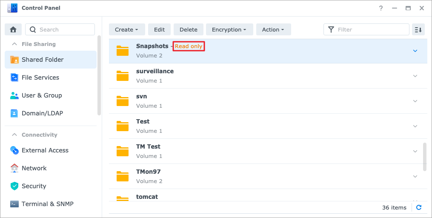Expand the Test row details
The width and height of the screenshot is (432, 218).
pyautogui.click(x=415, y=126)
